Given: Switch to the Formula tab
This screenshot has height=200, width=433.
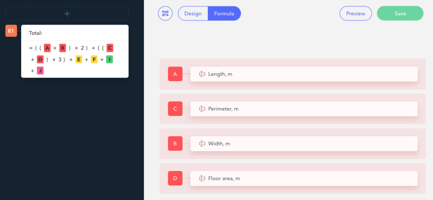Looking at the screenshot, I should tap(224, 13).
